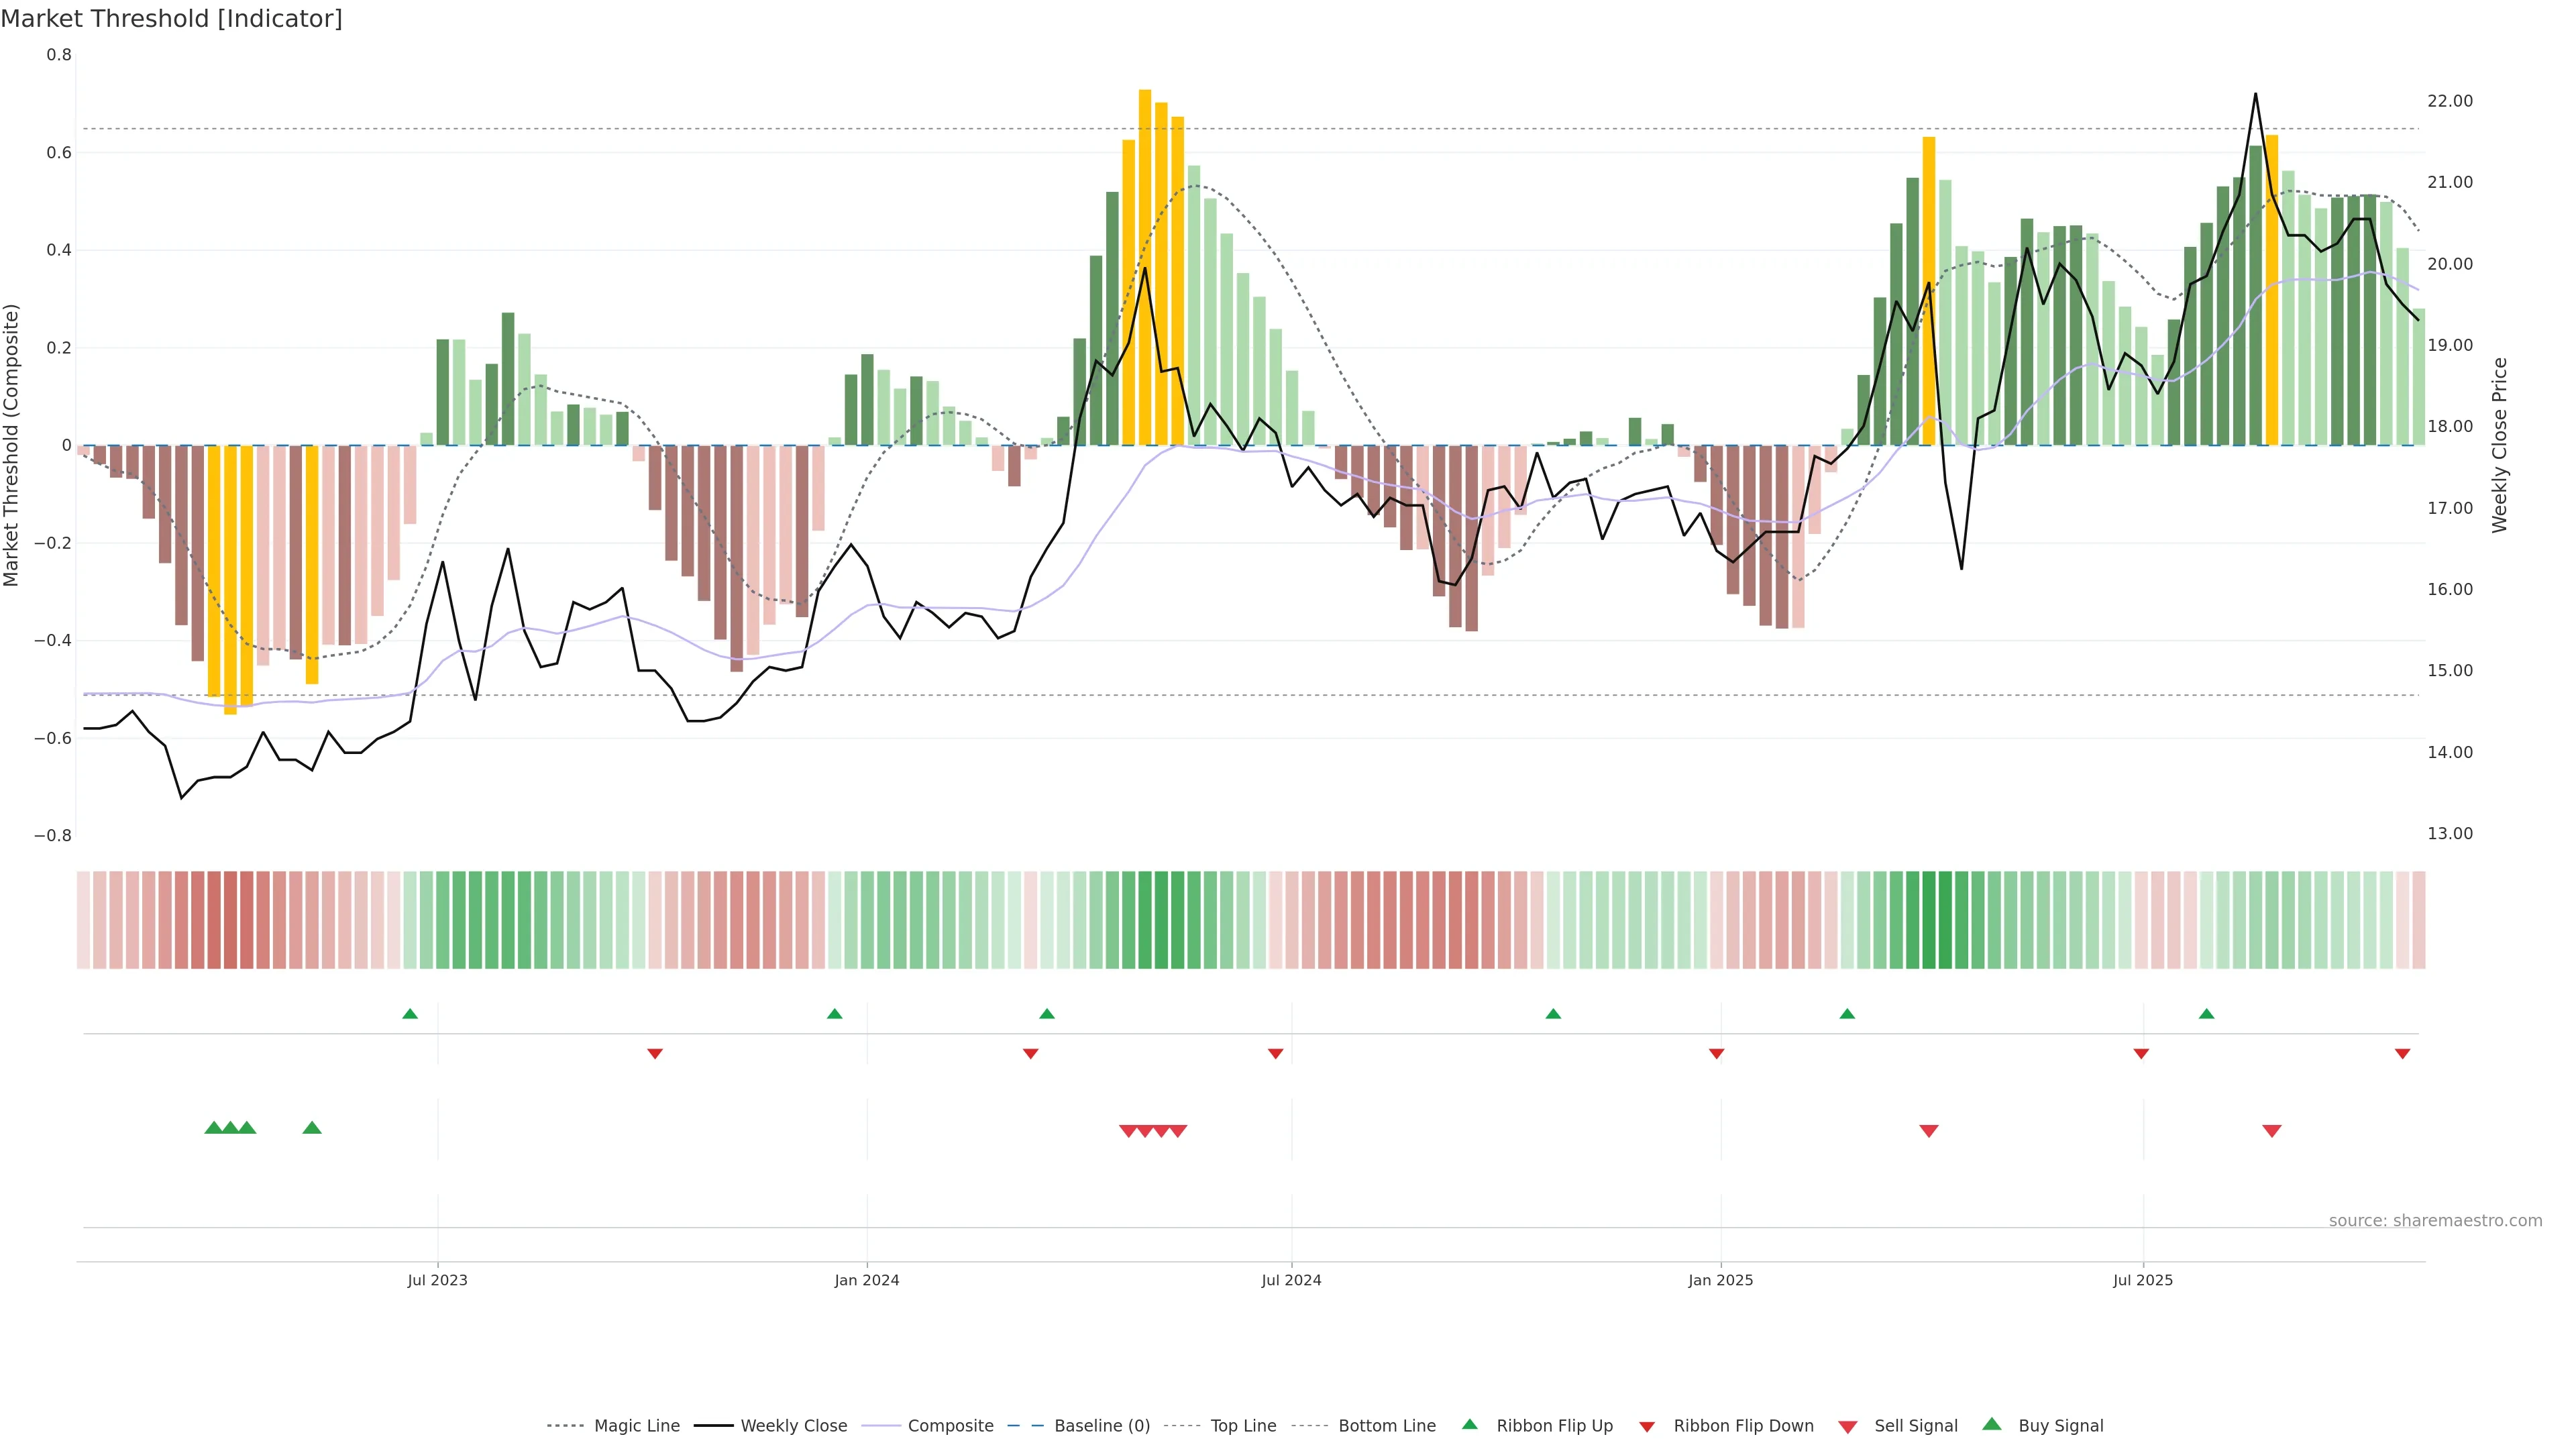Click the Baseline (0) legend label
The width and height of the screenshot is (2576, 1449).
click(x=1102, y=1426)
